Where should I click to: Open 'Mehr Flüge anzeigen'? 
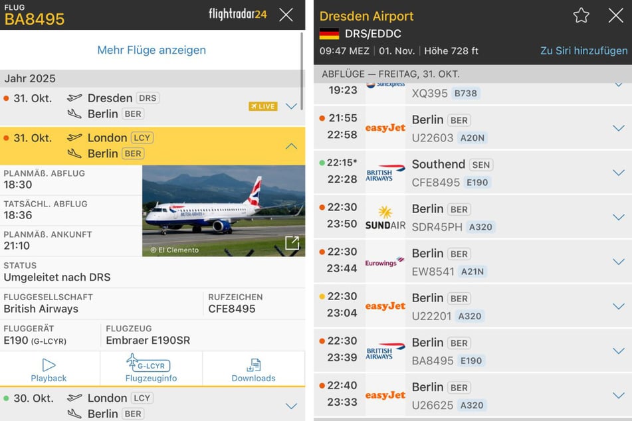pyautogui.click(x=152, y=50)
